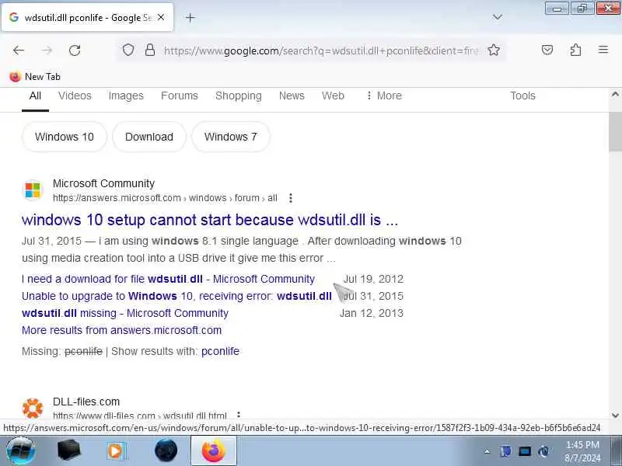Click the 'Jul 19, 2012' date text
Image resolution: width=622 pixels, height=466 pixels.
pos(373,279)
